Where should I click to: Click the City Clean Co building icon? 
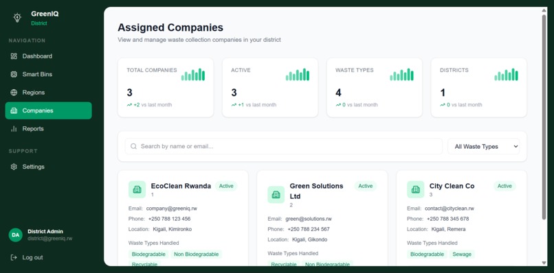(415, 190)
